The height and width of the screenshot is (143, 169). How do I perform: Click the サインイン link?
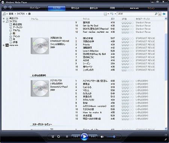pyautogui.click(x=151, y=8)
